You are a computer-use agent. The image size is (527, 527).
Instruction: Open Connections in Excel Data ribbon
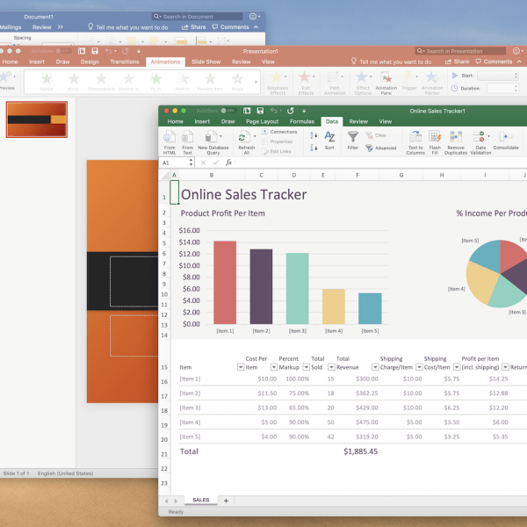click(279, 132)
